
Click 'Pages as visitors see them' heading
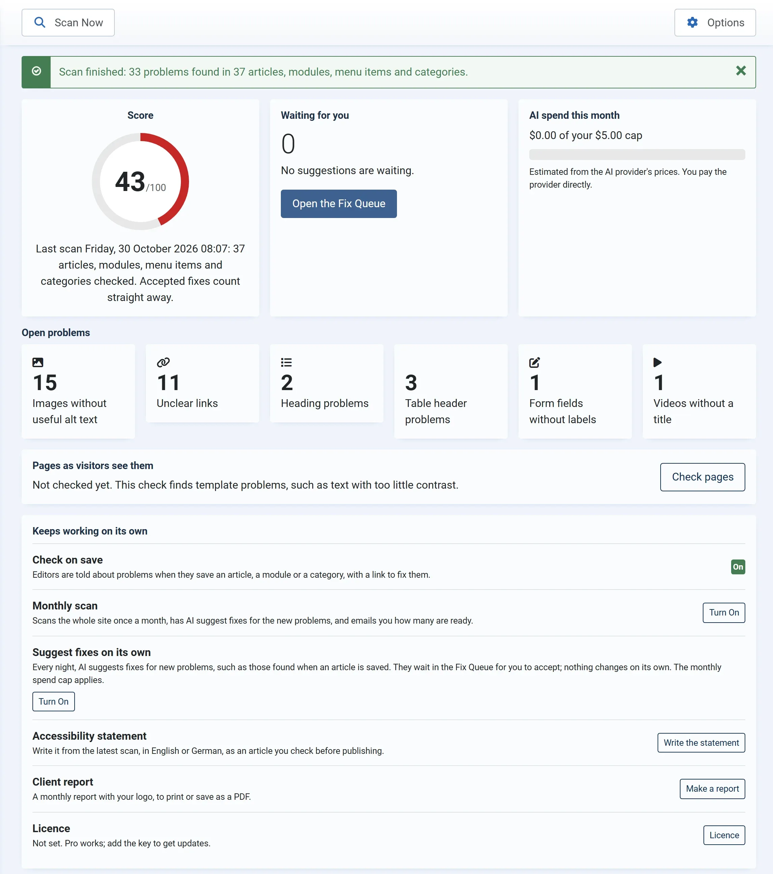click(x=92, y=466)
